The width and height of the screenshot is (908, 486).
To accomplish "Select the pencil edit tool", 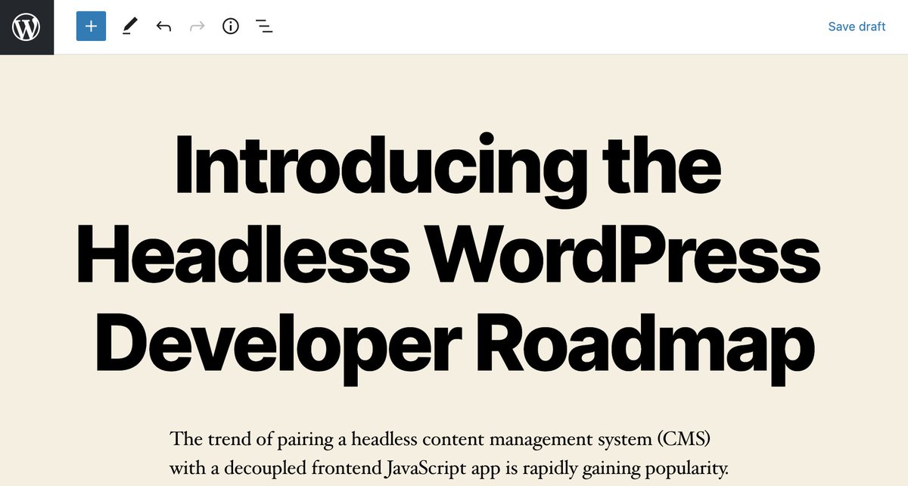I will [x=130, y=26].
